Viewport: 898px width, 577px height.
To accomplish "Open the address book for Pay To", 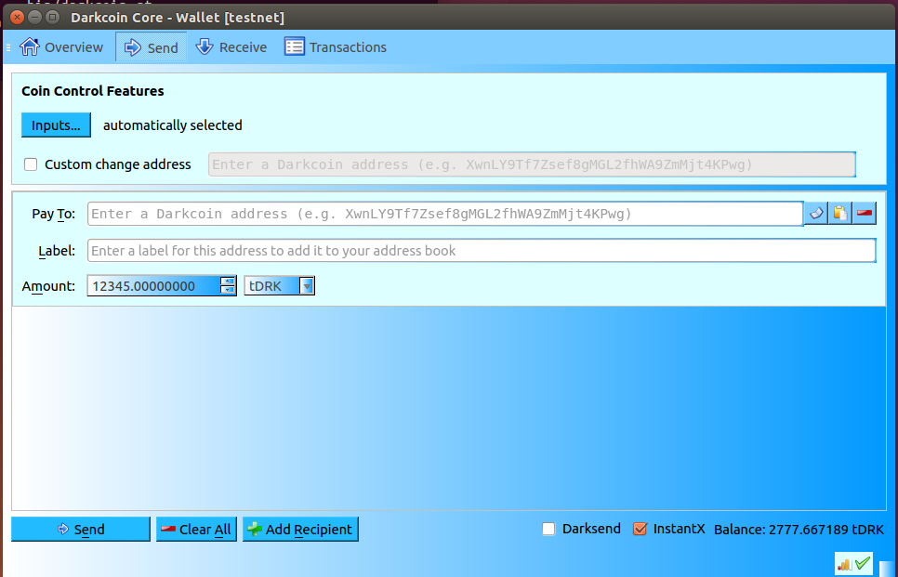I will click(x=816, y=214).
